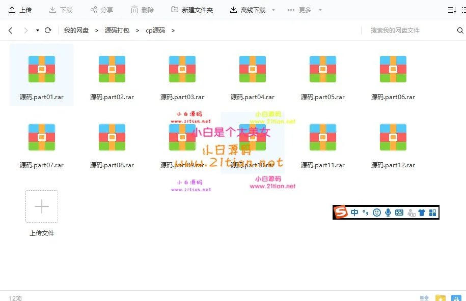Expand the dropdown arrow beside 离线下载
This screenshot has height=301, width=466.
(273, 10)
